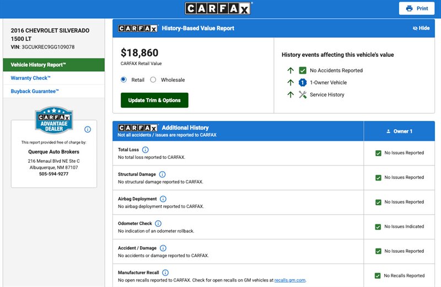
Task: Click the Manufacturer Recall info icon
Action: pos(165,273)
